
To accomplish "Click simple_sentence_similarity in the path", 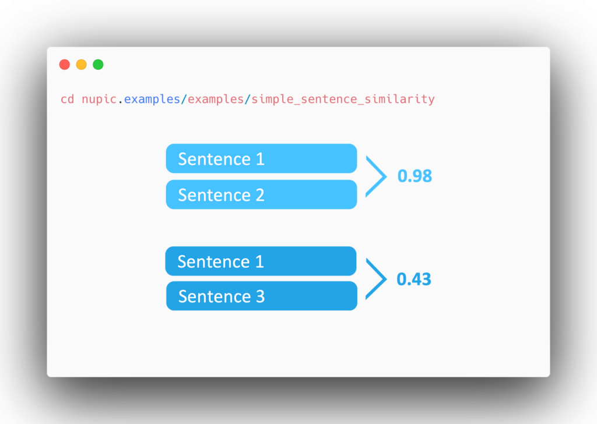I will (343, 100).
